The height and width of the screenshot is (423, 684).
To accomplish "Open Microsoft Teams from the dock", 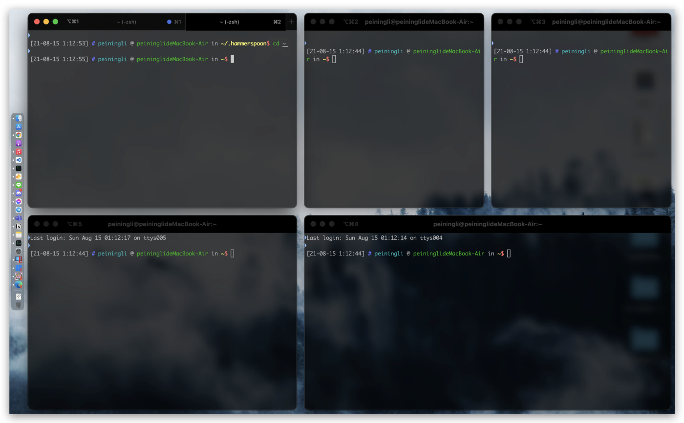I will (19, 218).
